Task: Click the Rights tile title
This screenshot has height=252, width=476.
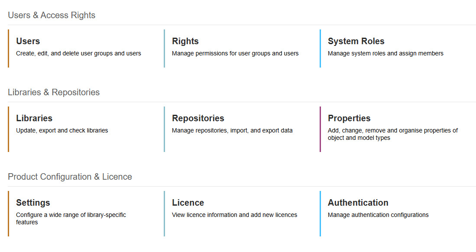Action: [185, 41]
